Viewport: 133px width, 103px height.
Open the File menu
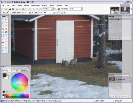(3, 6)
